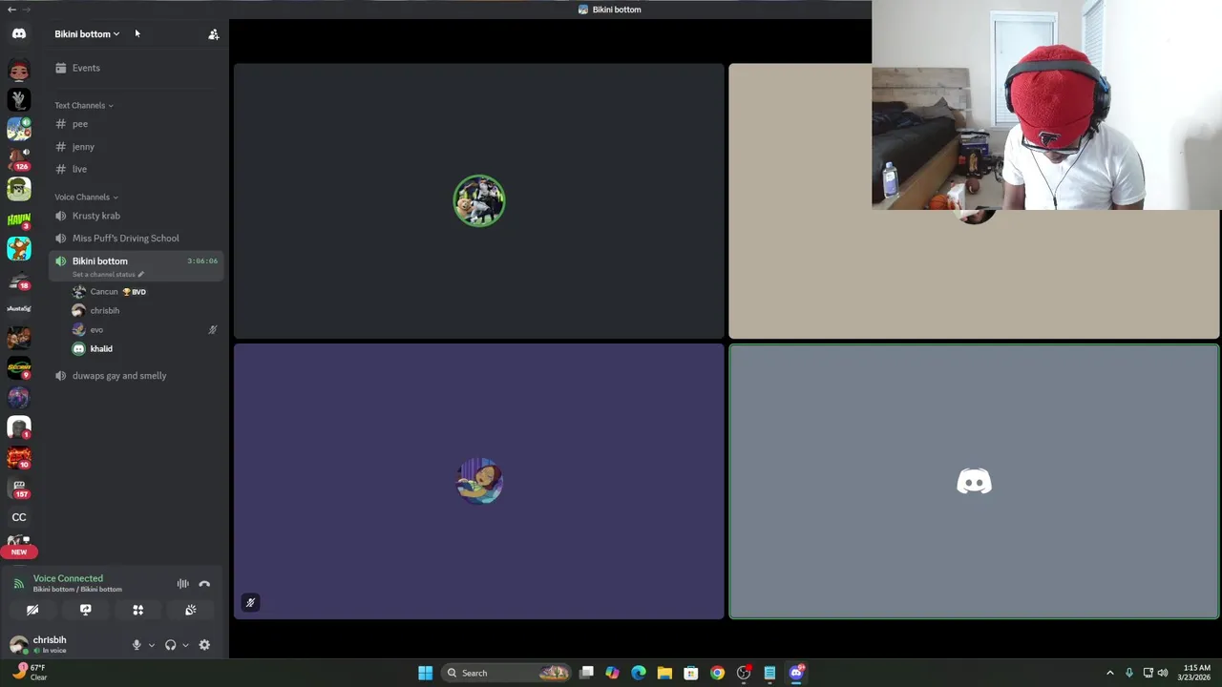Image resolution: width=1222 pixels, height=687 pixels.
Task: Collapse the Text Channels category
Action: pos(84,105)
